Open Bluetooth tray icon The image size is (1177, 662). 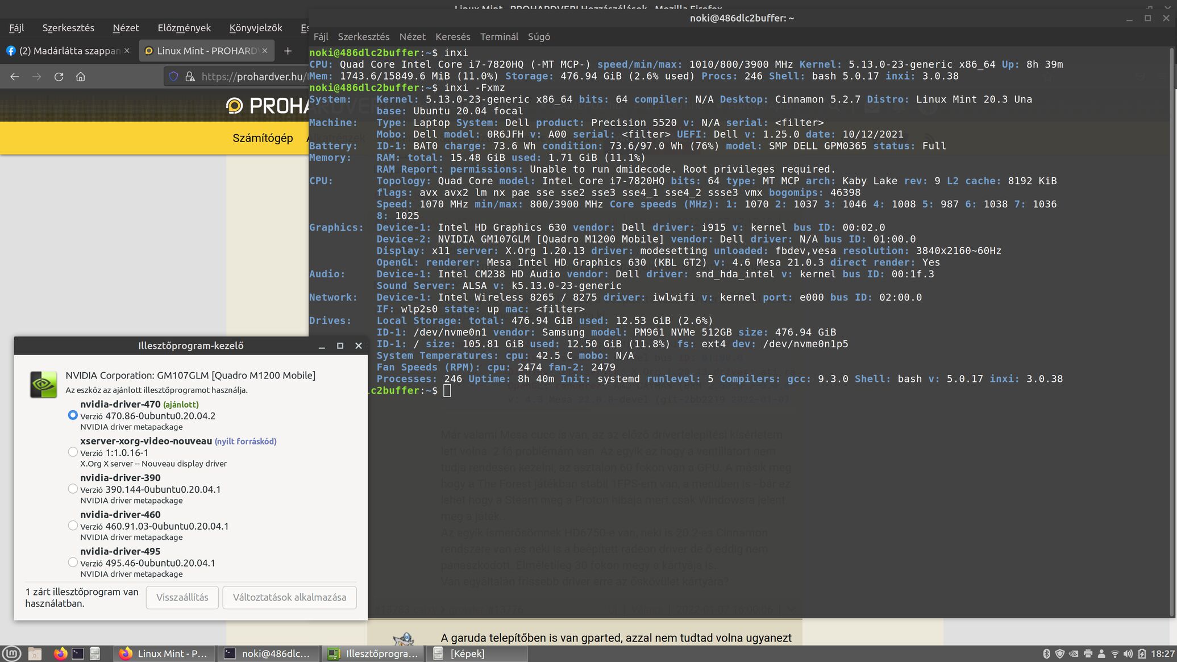coord(1046,654)
